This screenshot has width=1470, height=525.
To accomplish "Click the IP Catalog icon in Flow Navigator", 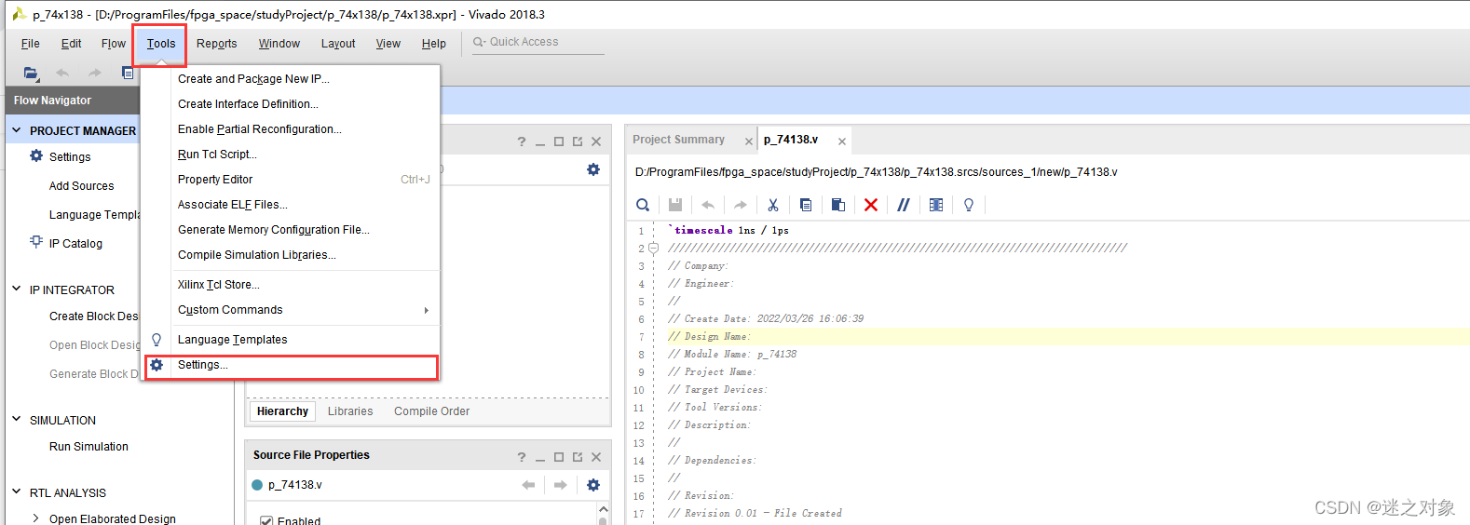I will tap(36, 242).
